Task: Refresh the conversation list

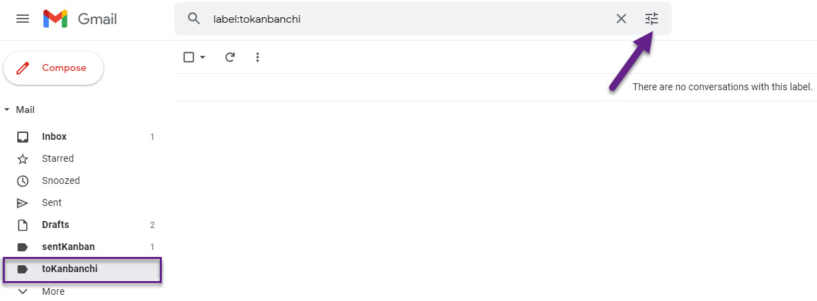Action: 230,57
